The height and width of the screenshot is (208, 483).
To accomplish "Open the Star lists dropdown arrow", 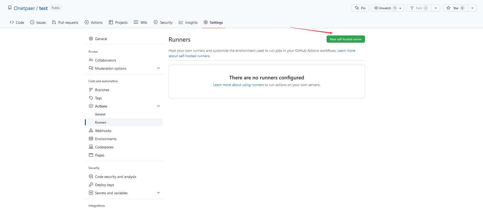I will (472, 8).
